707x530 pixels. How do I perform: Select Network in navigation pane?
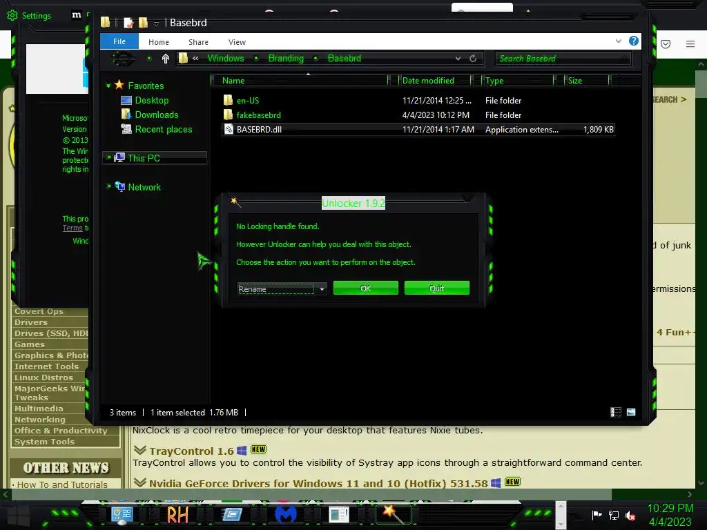144,187
